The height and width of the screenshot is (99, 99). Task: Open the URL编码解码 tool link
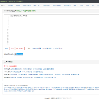[22, 75]
